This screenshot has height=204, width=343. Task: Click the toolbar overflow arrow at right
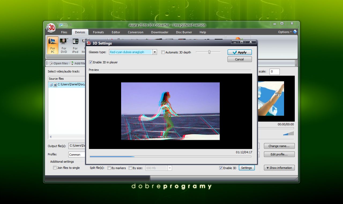pyautogui.click(x=296, y=64)
